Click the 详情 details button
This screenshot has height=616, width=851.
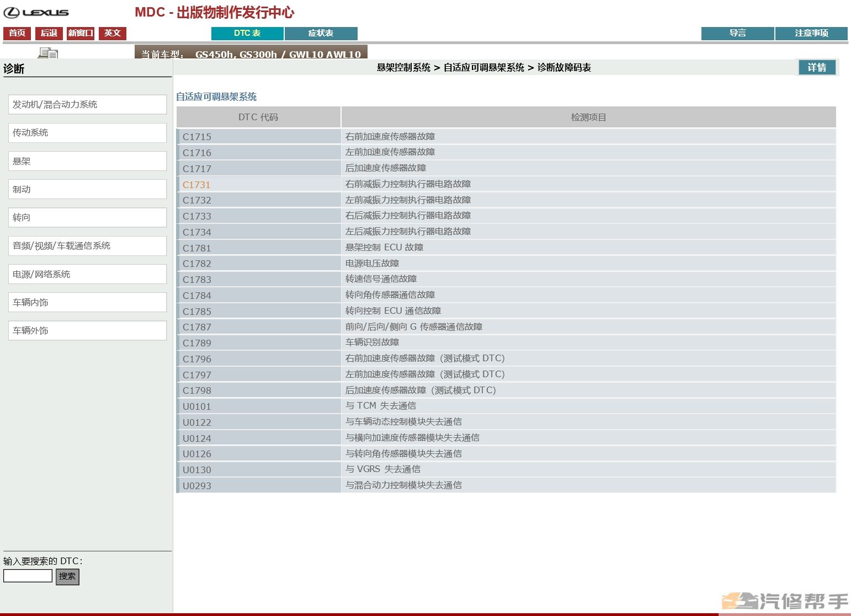817,67
